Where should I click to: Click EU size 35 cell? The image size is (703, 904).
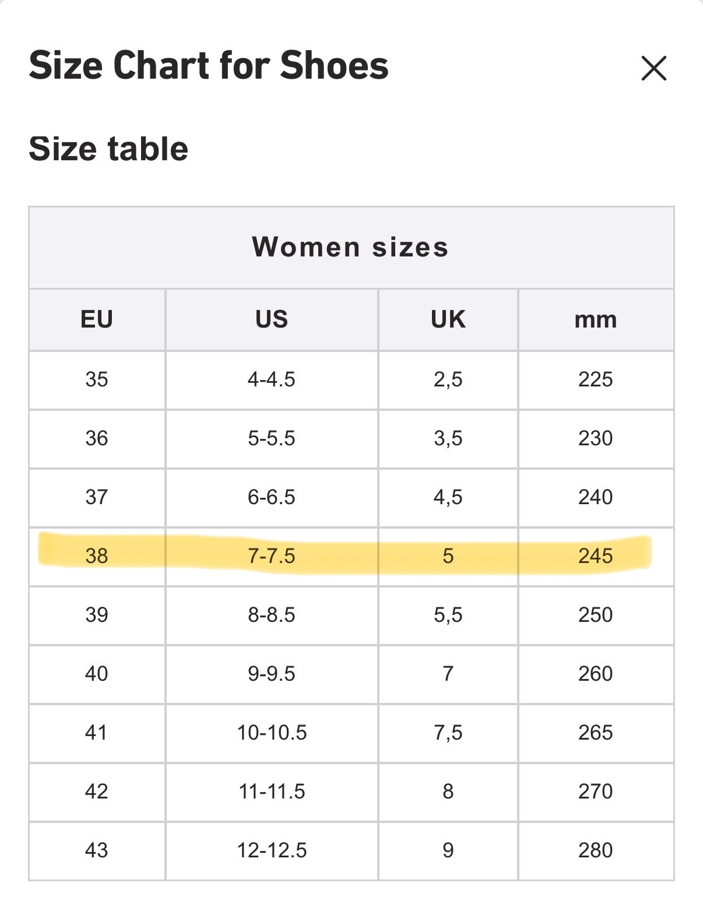(x=97, y=380)
